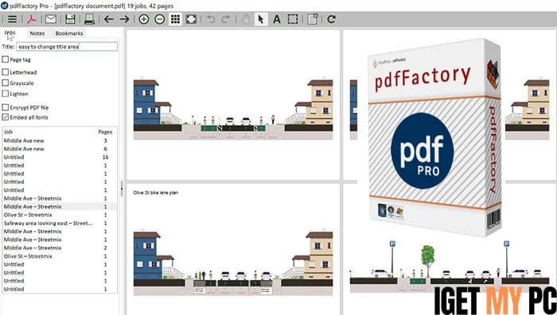
Task: Save the PDF with floppy disk icon
Action: tap(70, 19)
